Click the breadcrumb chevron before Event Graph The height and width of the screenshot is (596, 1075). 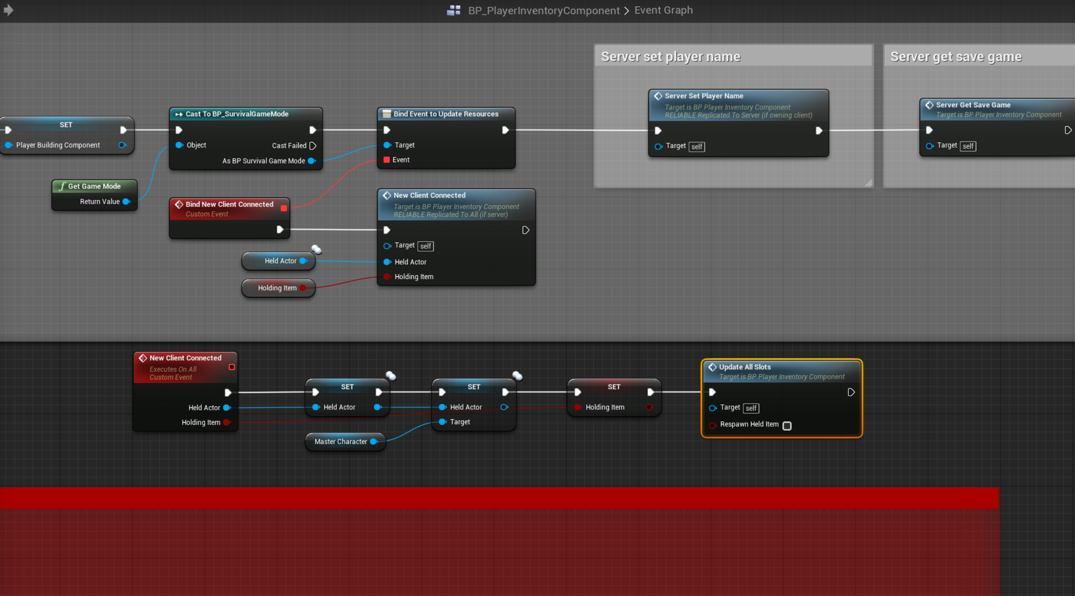click(627, 10)
